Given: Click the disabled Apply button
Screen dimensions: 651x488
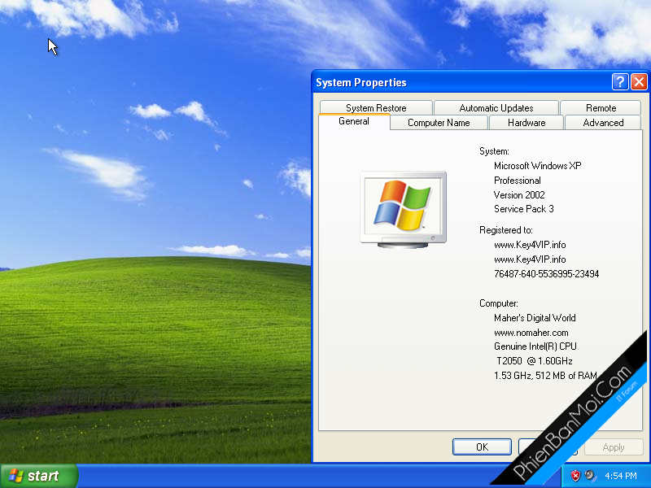Looking at the screenshot, I should [614, 447].
